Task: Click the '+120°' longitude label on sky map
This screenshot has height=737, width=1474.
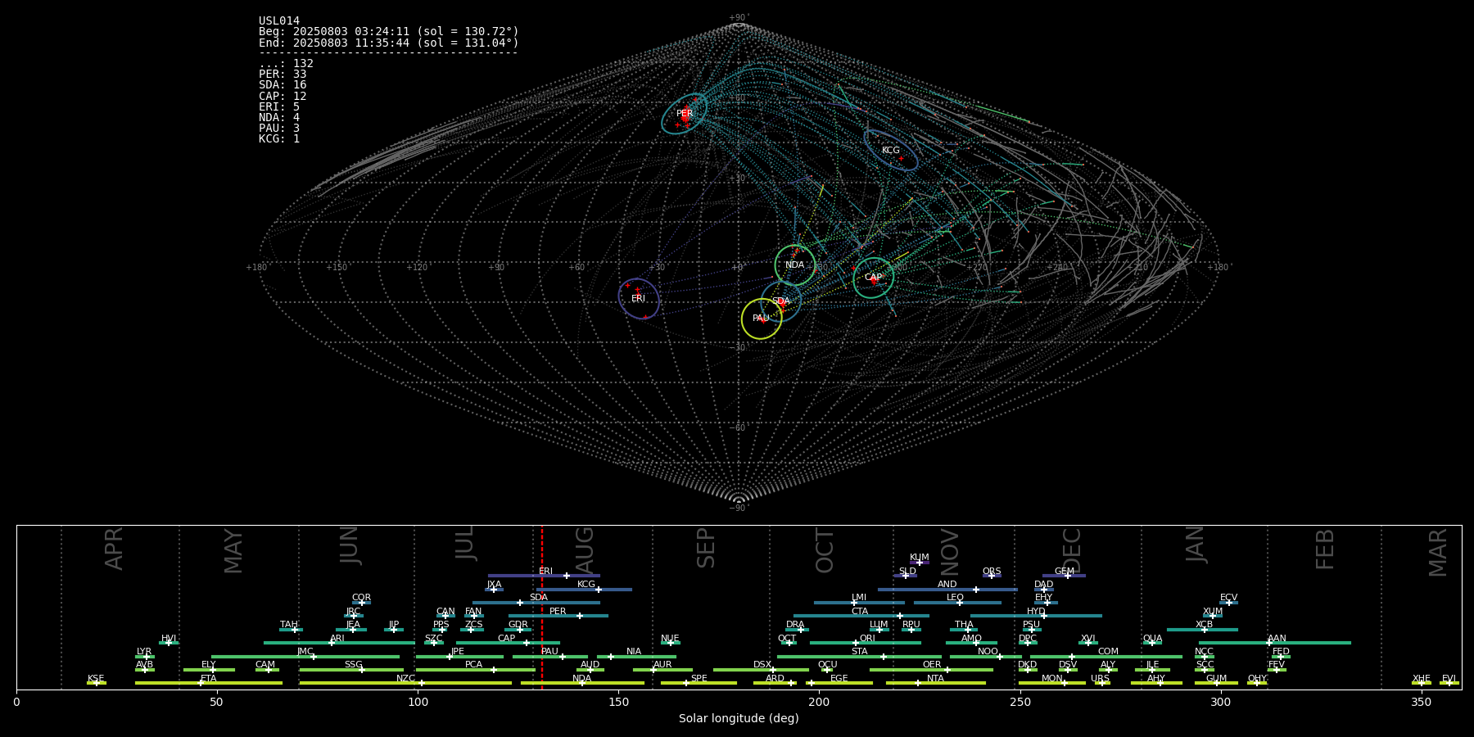Action: pos(417,268)
